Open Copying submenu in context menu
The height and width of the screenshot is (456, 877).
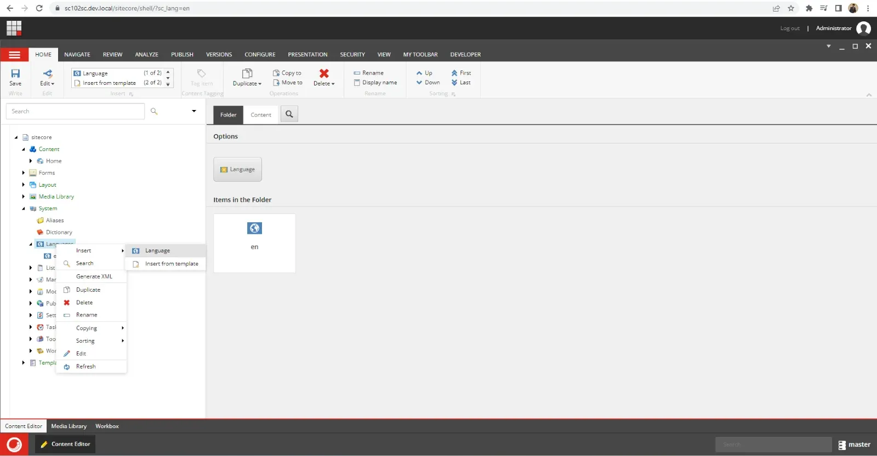point(92,328)
